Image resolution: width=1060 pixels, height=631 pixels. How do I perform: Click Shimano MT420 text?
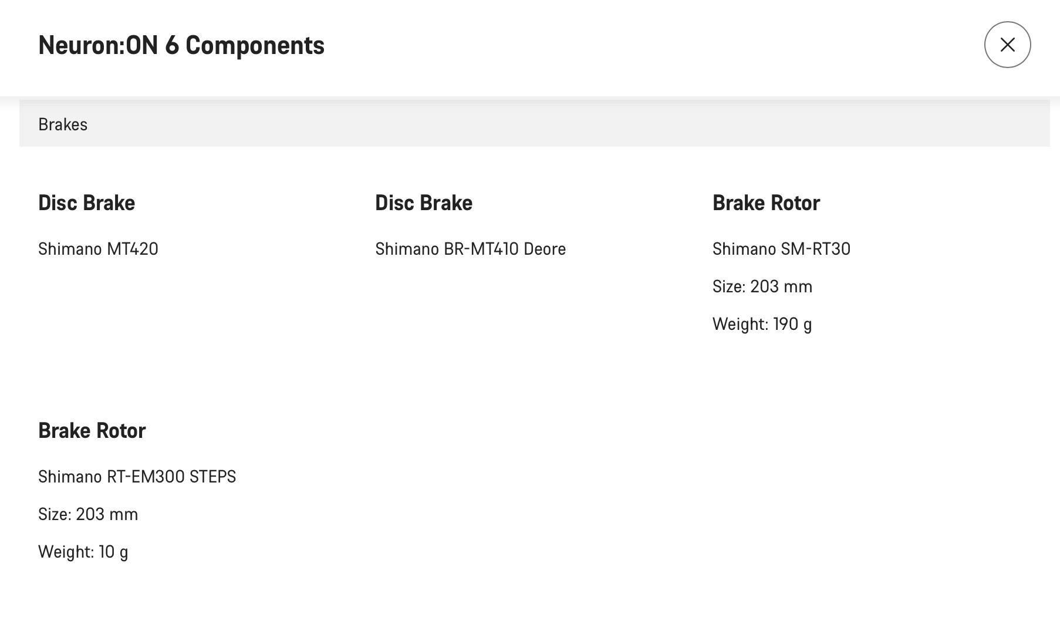98,249
